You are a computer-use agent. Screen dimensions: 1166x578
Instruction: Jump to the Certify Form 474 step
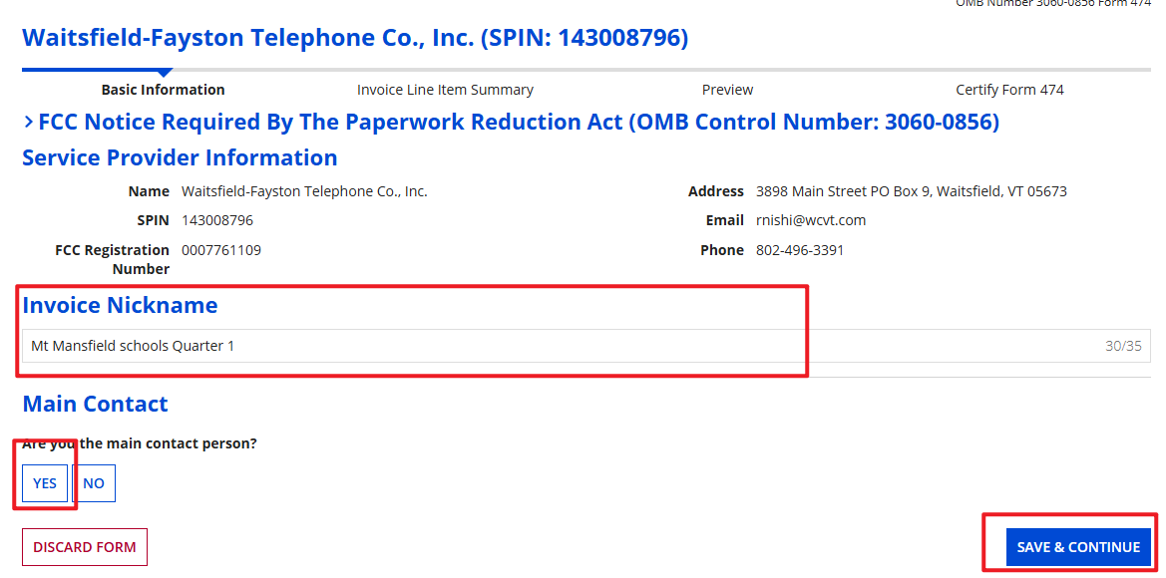click(1009, 90)
